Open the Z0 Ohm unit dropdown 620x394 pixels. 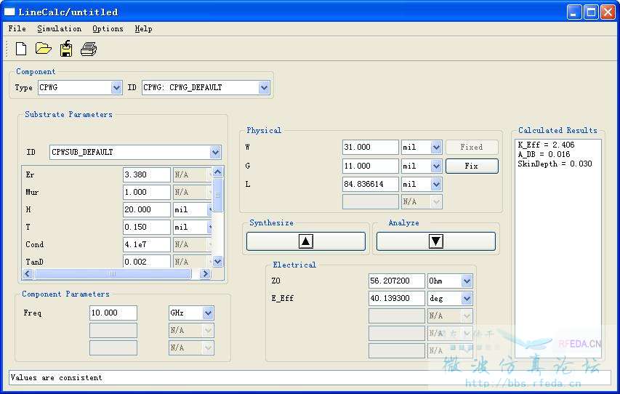coord(467,281)
